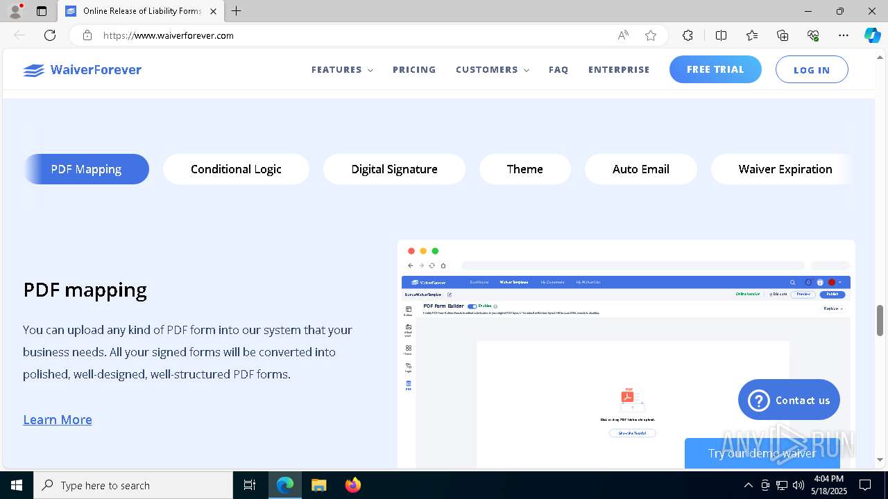Open the notification center icon
Screen dimensions: 888x499
click(x=865, y=485)
